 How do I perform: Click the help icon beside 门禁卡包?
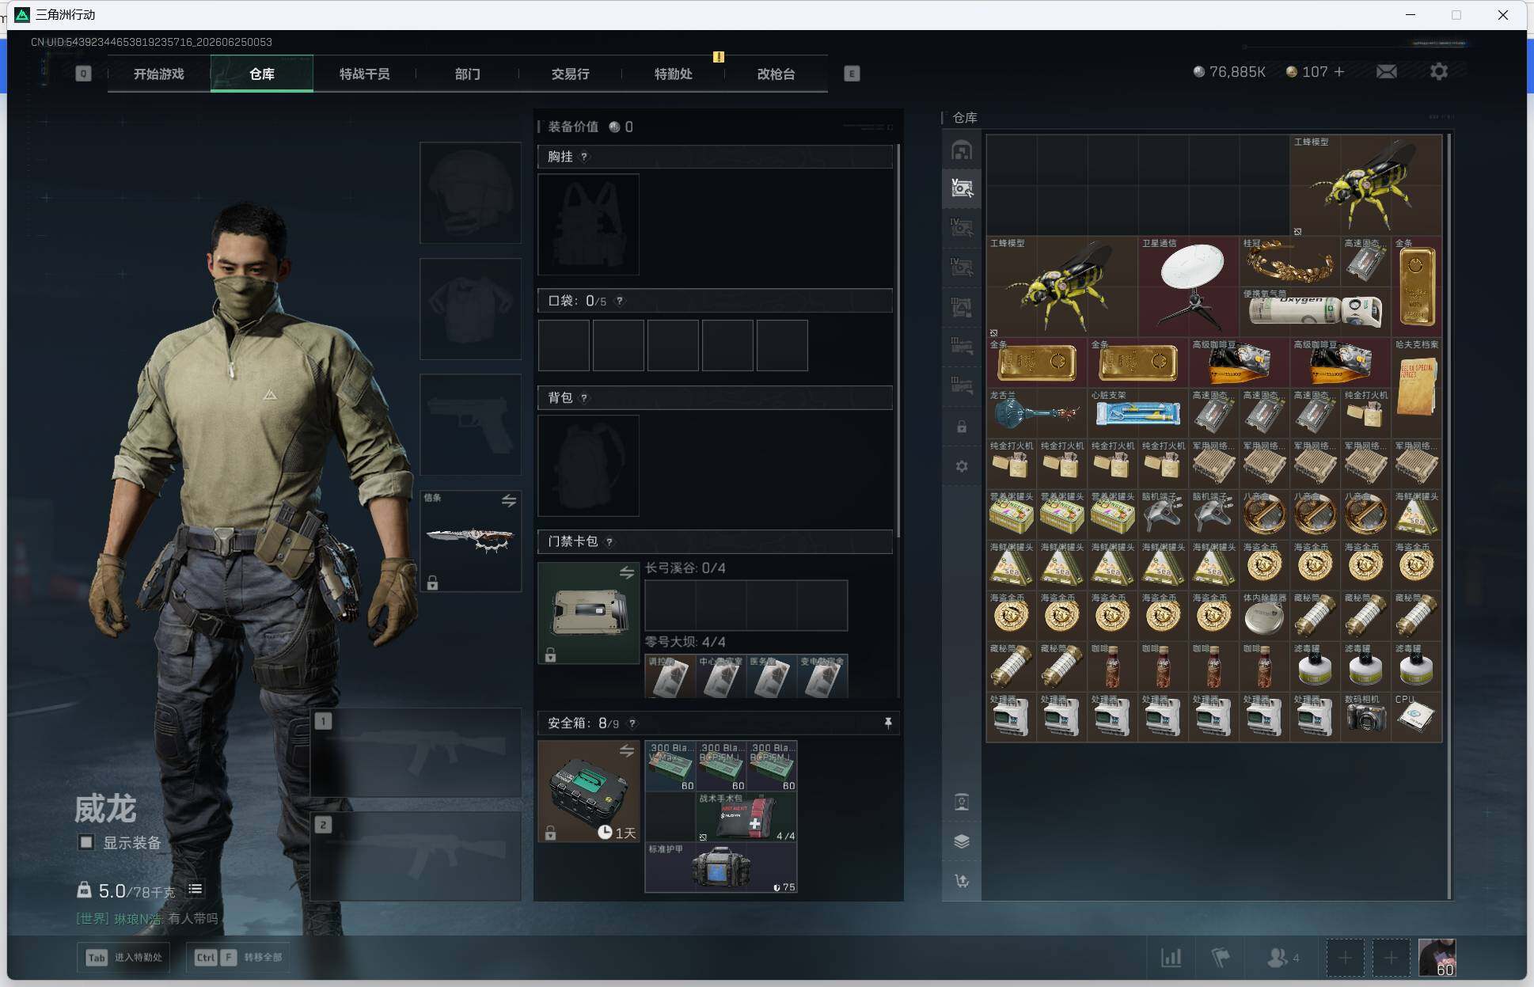609,541
